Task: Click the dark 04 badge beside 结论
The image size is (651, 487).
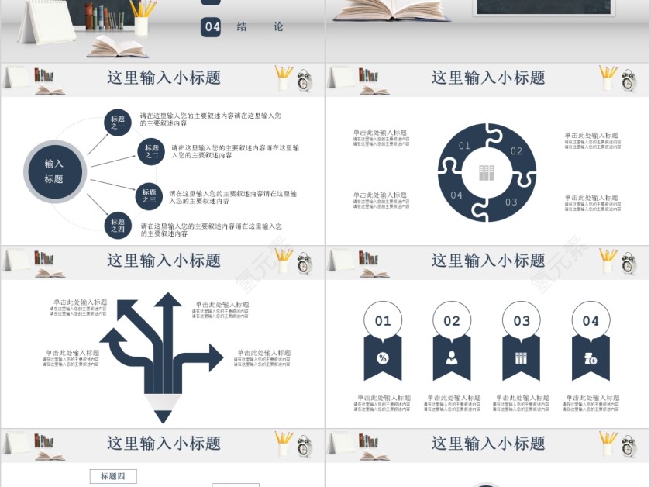Action: point(212,26)
